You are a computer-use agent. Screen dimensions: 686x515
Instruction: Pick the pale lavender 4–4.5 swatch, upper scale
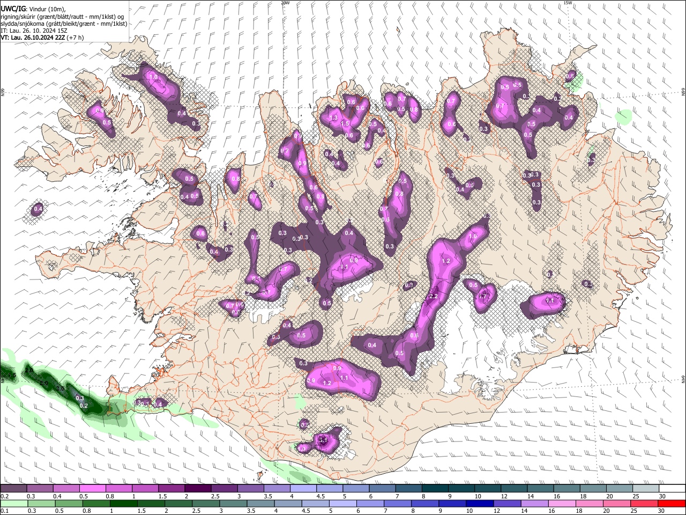point(303,488)
